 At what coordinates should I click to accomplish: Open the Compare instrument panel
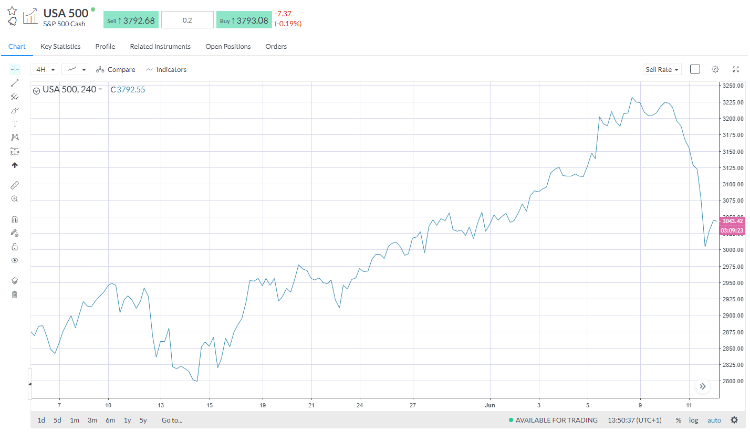click(x=116, y=69)
